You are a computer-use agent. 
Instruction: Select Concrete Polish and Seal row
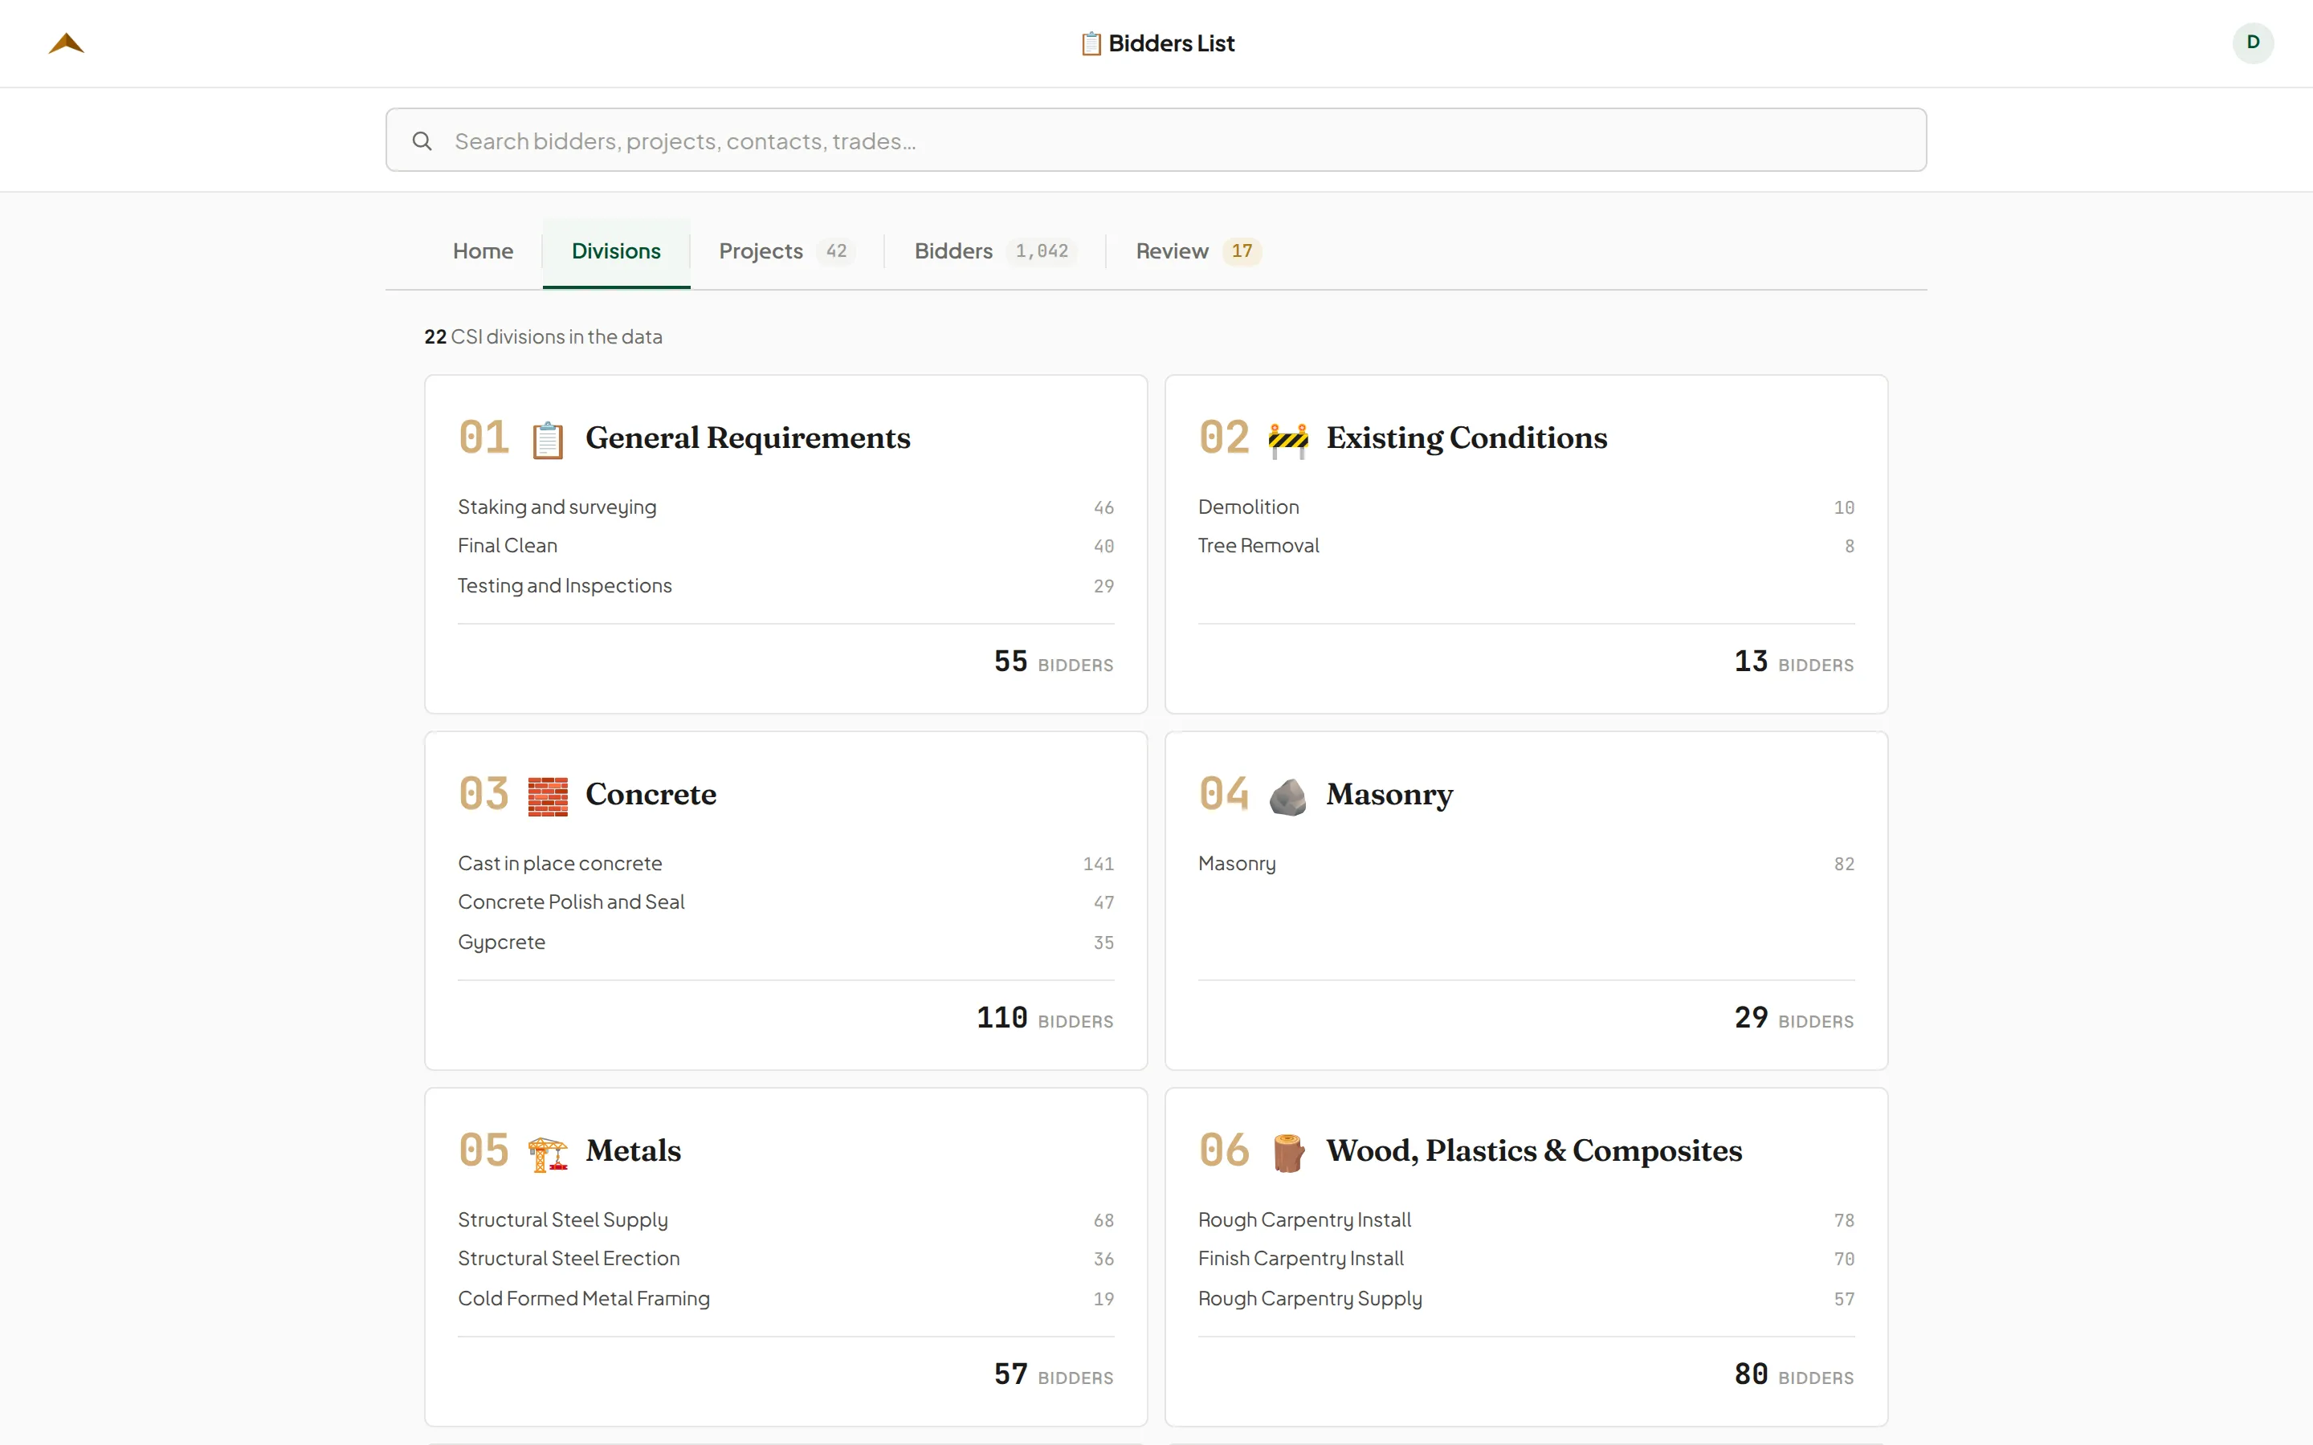[x=785, y=902]
